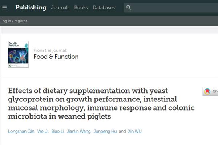The image size is (218, 145).
Task: Open the Books menu
Action: (x=81, y=7)
